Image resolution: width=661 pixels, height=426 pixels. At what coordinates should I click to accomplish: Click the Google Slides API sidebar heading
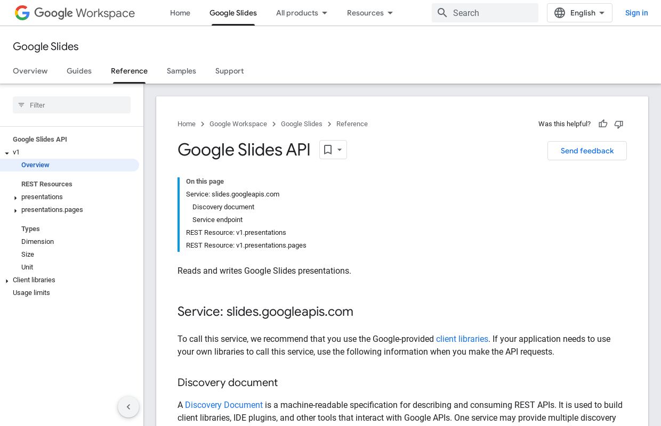pyautogui.click(x=40, y=140)
